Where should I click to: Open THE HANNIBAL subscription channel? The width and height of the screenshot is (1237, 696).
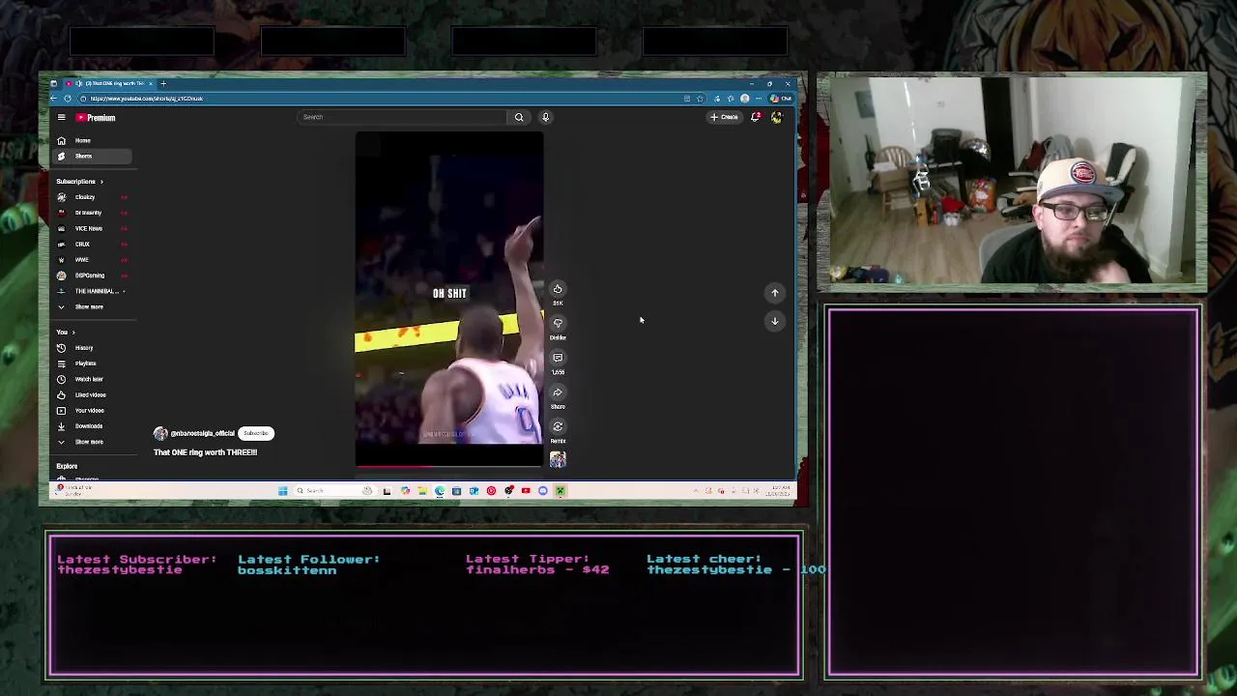point(93,291)
